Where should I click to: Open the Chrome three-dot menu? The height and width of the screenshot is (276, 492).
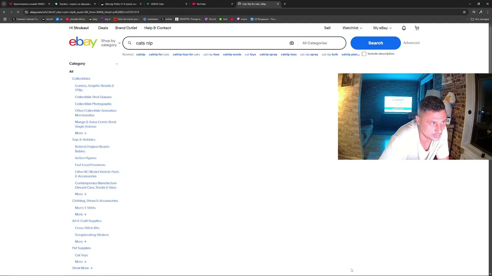pos(487,12)
